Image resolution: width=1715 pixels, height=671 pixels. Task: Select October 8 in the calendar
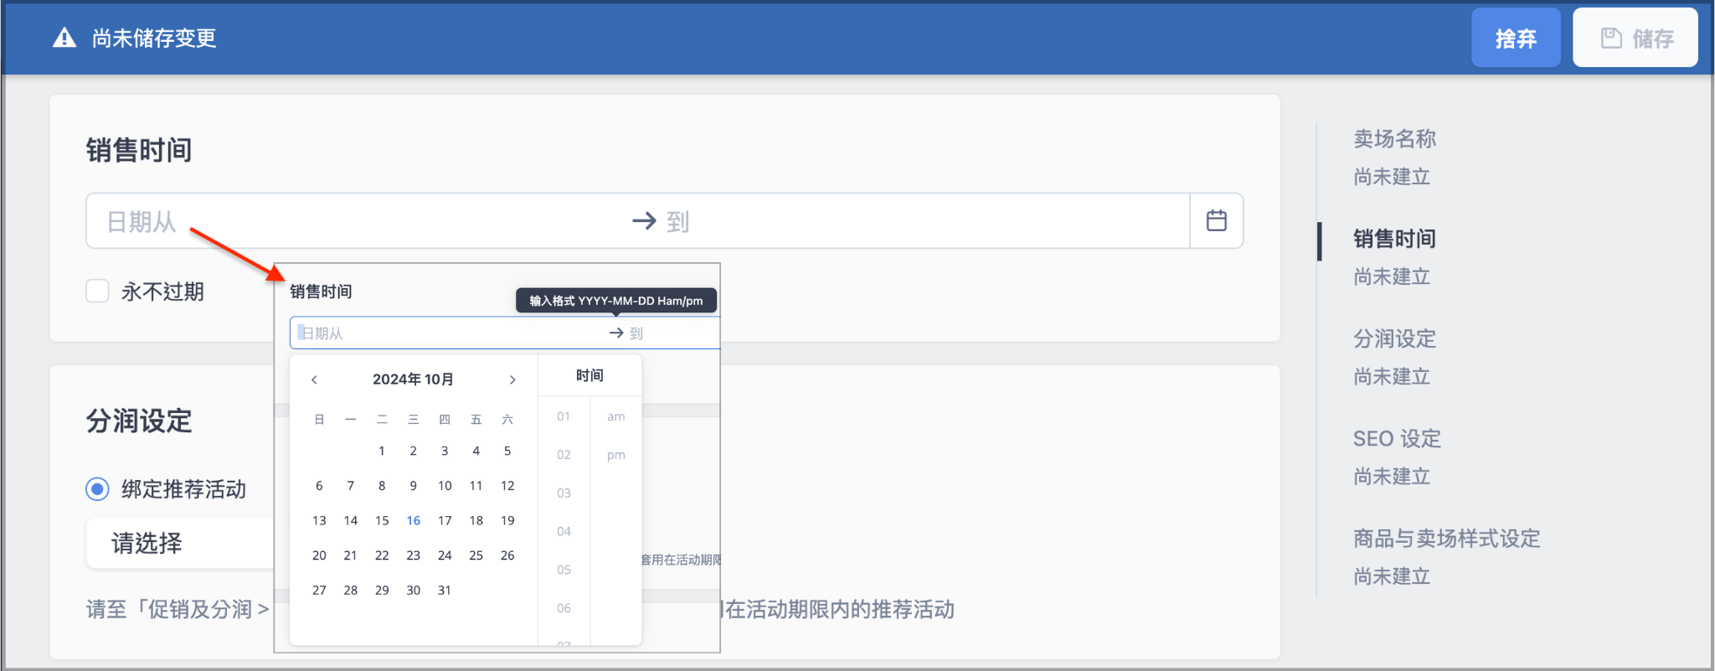pyautogui.click(x=382, y=486)
